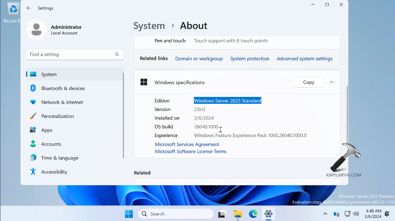The width and height of the screenshot is (395, 221).
Task: Show hidden system tray icons
Action: pos(325,214)
